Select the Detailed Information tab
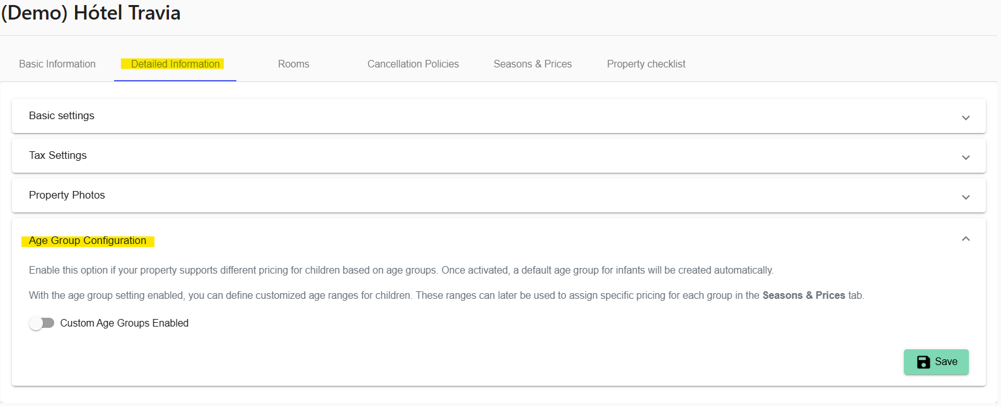1001x406 pixels. pyautogui.click(x=175, y=64)
